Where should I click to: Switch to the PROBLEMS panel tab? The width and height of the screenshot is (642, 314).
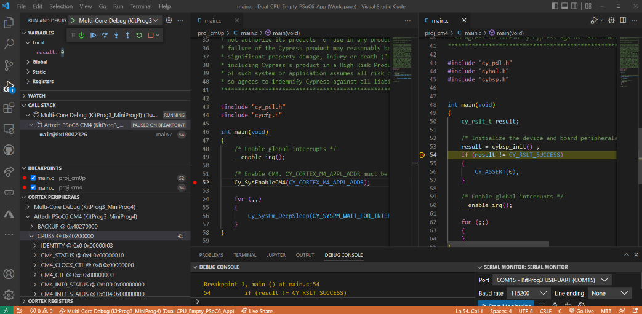coord(211,255)
